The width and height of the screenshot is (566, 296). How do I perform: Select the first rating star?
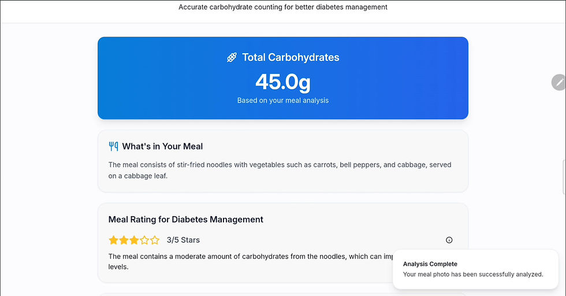(113, 240)
